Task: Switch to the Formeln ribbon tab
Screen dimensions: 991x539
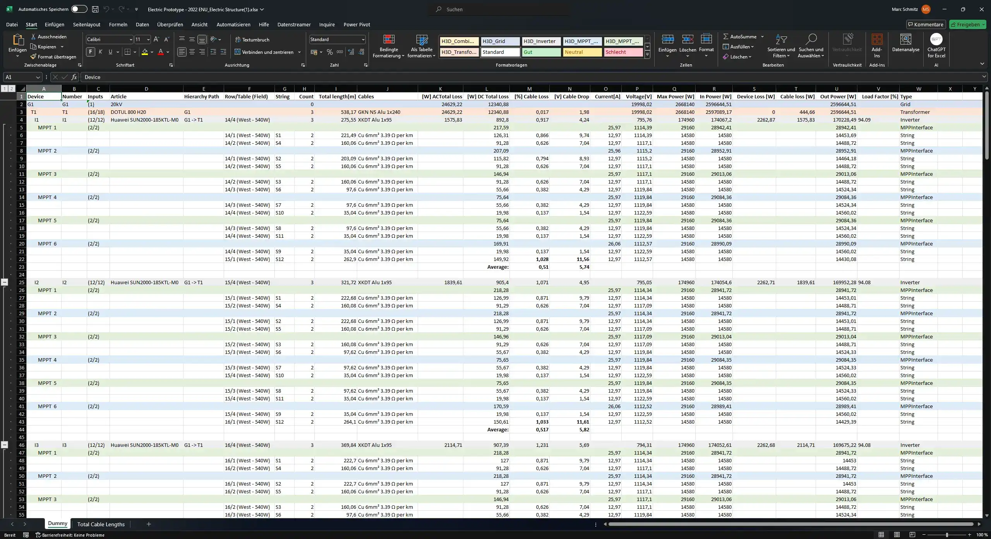Action: [118, 24]
